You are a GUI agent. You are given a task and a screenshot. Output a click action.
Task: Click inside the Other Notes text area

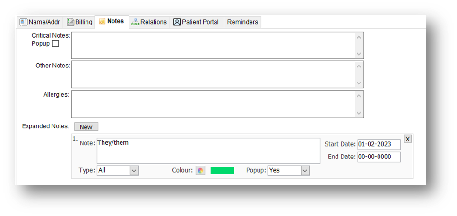tap(217, 75)
